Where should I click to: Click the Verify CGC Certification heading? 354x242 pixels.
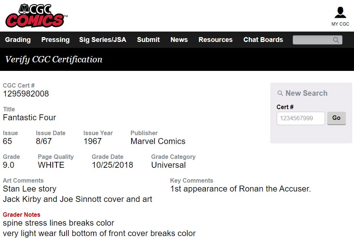54,59
